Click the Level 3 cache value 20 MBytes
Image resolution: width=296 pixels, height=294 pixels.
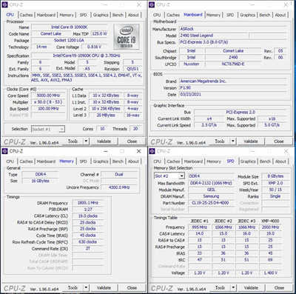(106, 116)
